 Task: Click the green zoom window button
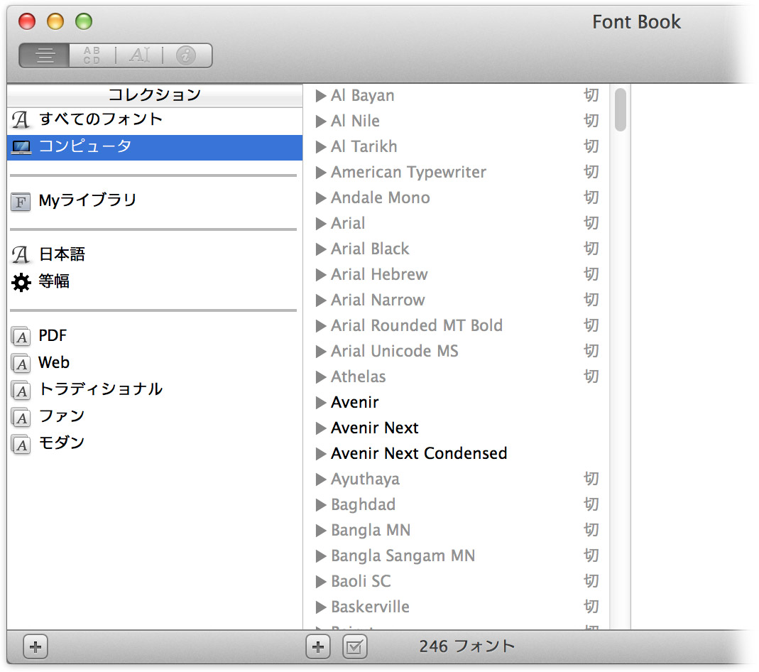coord(84,21)
